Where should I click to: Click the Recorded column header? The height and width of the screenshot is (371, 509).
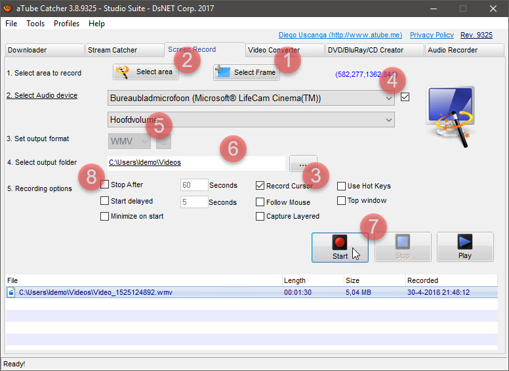(x=451, y=280)
